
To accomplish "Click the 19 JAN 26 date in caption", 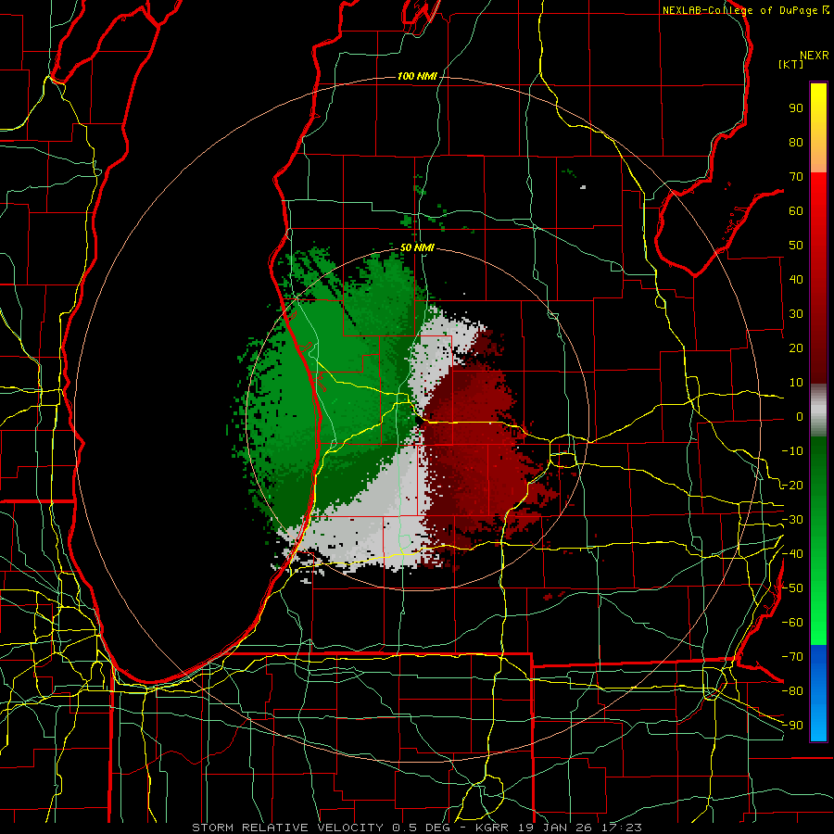I will (x=555, y=828).
